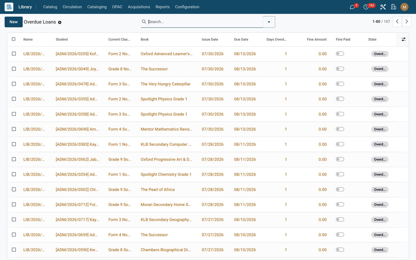Tick the checkbox for The Pearl of Africa row
This screenshot has height=260, width=416.
pos(14,189)
